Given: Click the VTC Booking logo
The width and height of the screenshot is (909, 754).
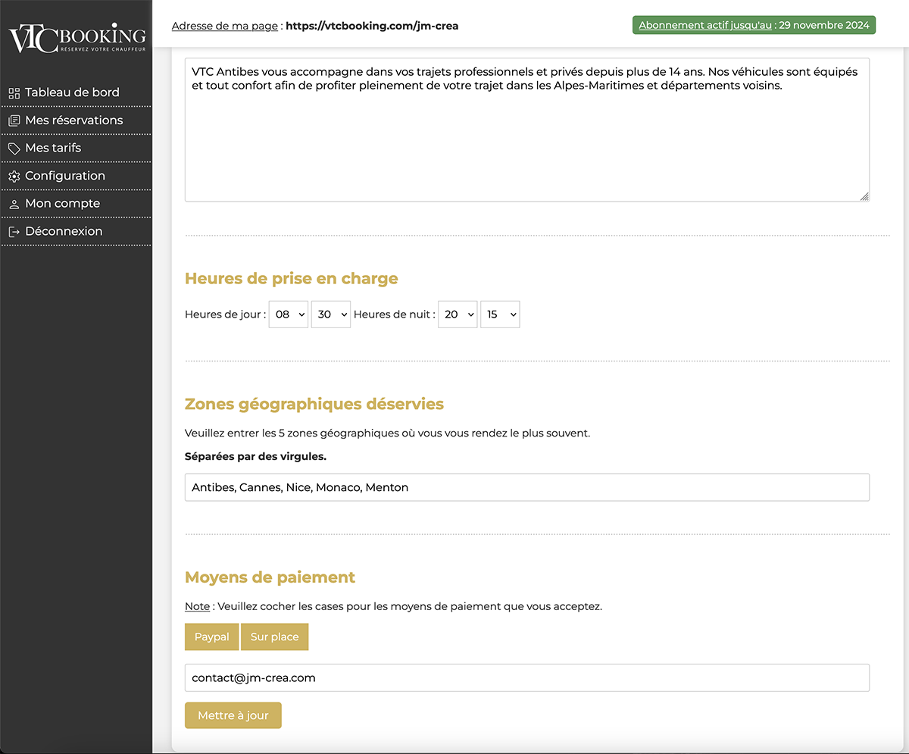Looking at the screenshot, I should click(77, 39).
